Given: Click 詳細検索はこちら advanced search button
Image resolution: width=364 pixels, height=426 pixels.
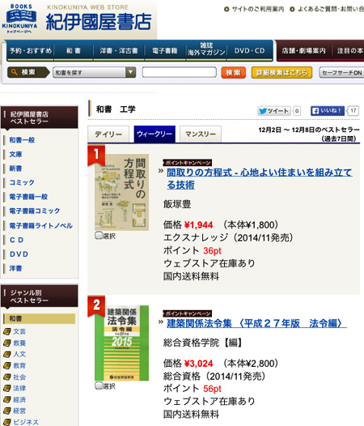Looking at the screenshot, I should (x=281, y=73).
